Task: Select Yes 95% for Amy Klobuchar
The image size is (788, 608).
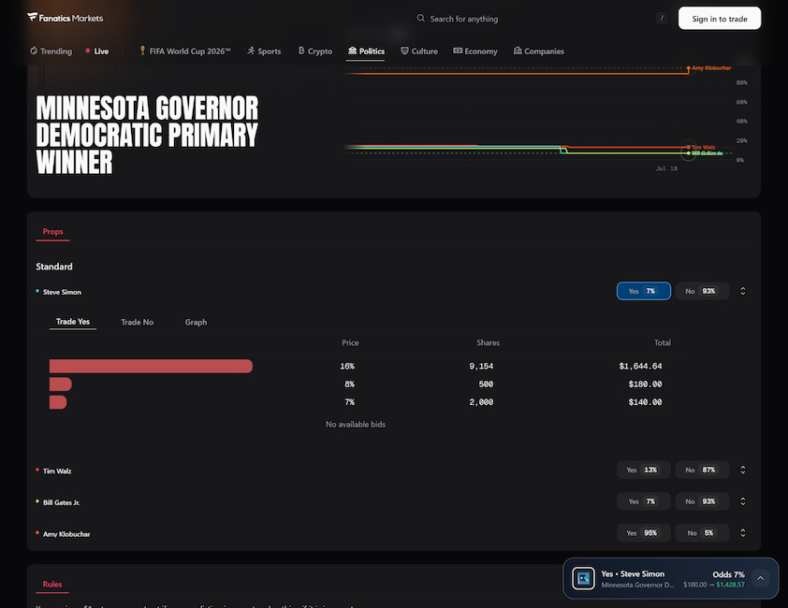Action: point(644,532)
